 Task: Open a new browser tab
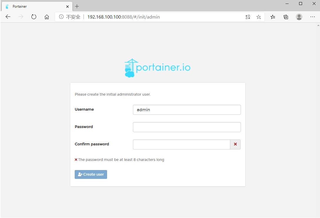[x=77, y=6]
